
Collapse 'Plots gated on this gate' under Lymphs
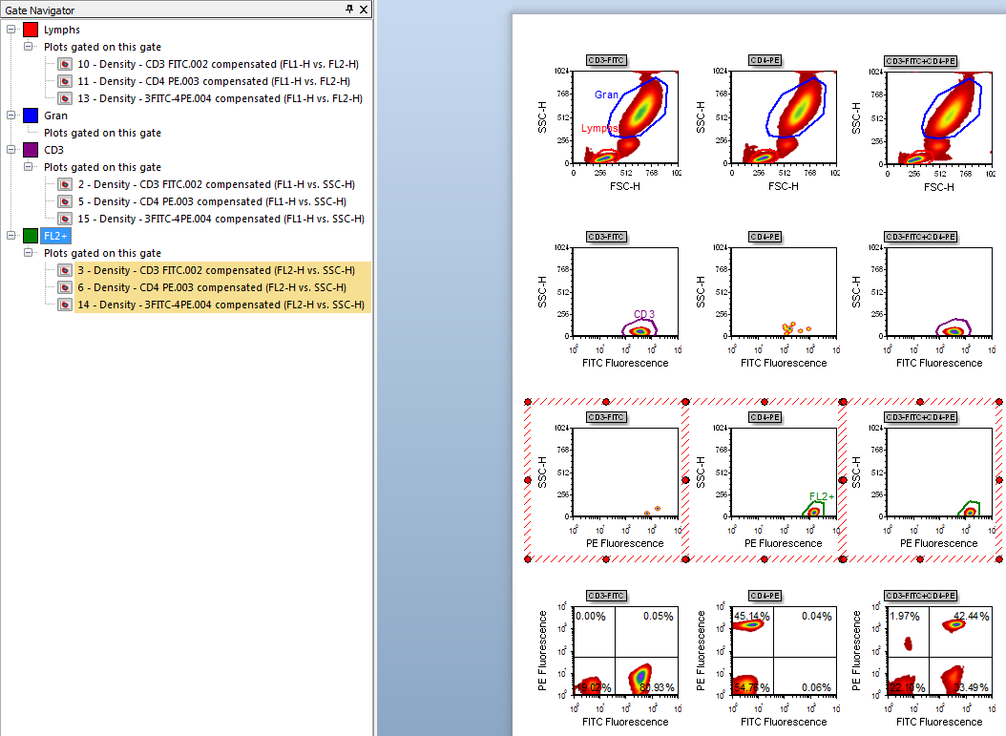click(28, 47)
